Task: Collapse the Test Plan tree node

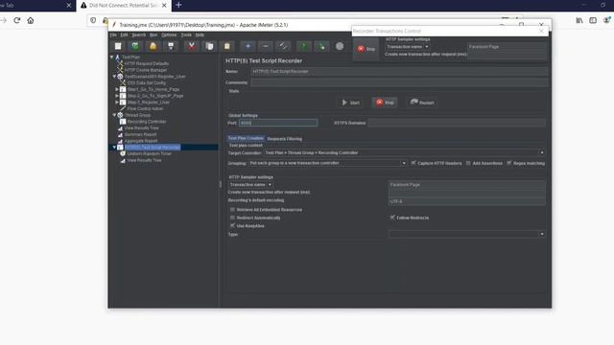Action: click(x=111, y=57)
